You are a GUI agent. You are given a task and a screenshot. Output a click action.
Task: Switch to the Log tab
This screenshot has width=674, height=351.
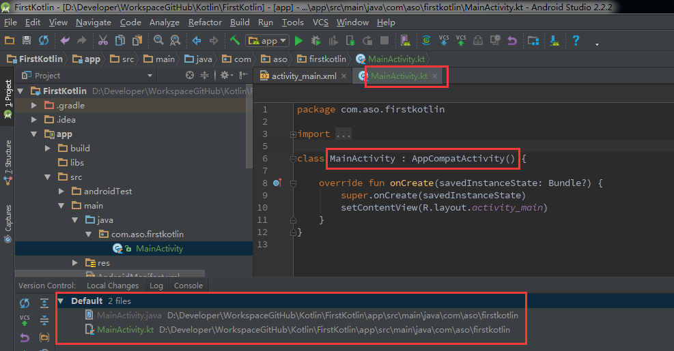pos(156,286)
